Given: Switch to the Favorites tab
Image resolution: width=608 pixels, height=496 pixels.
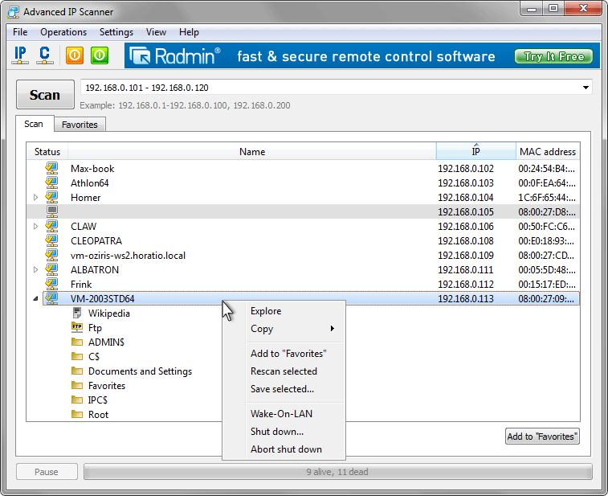Looking at the screenshot, I should pos(80,125).
